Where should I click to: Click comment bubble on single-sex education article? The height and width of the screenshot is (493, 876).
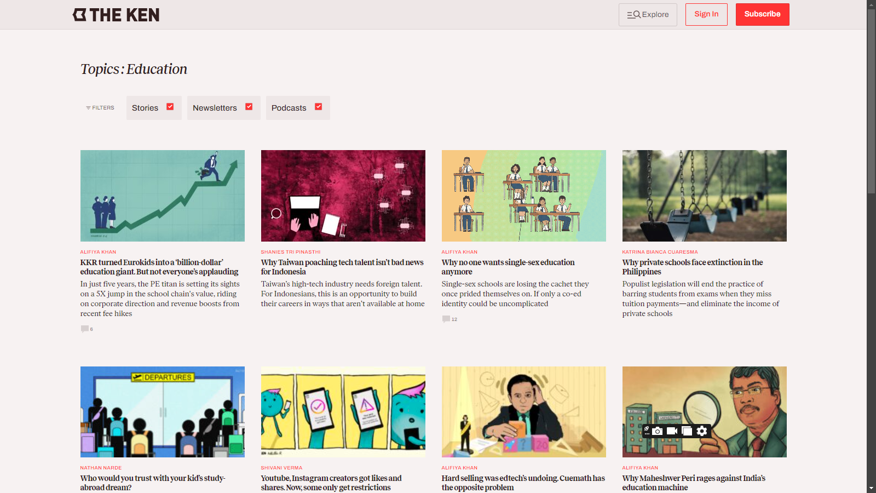coord(446,319)
